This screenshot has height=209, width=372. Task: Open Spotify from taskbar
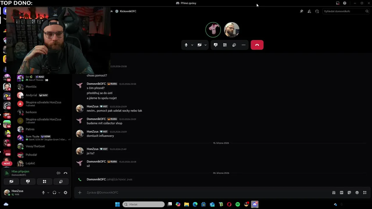point(238,204)
